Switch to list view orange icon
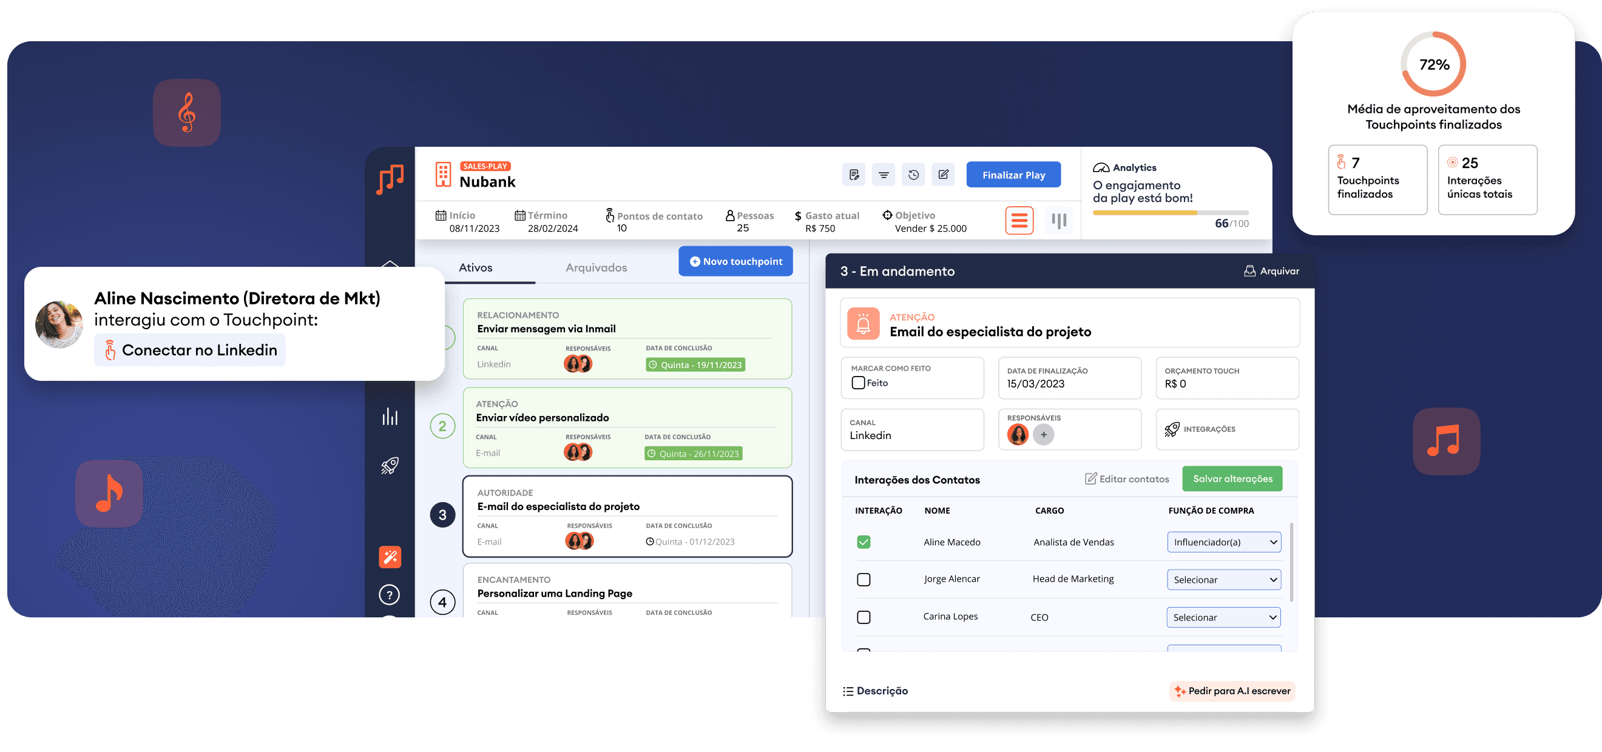The height and width of the screenshot is (752, 1602). [x=1019, y=220]
